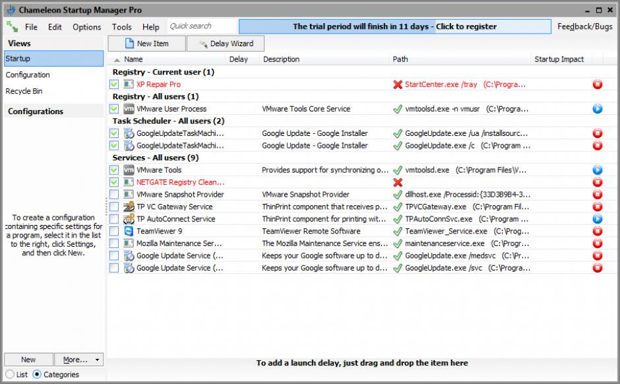Click the green arrows icon beside File menu
The width and height of the screenshot is (620, 384).
point(12,27)
